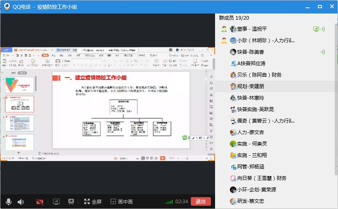Click the green signal strength indicator
Screen dimensions: 338x209
click(x=169, y=202)
